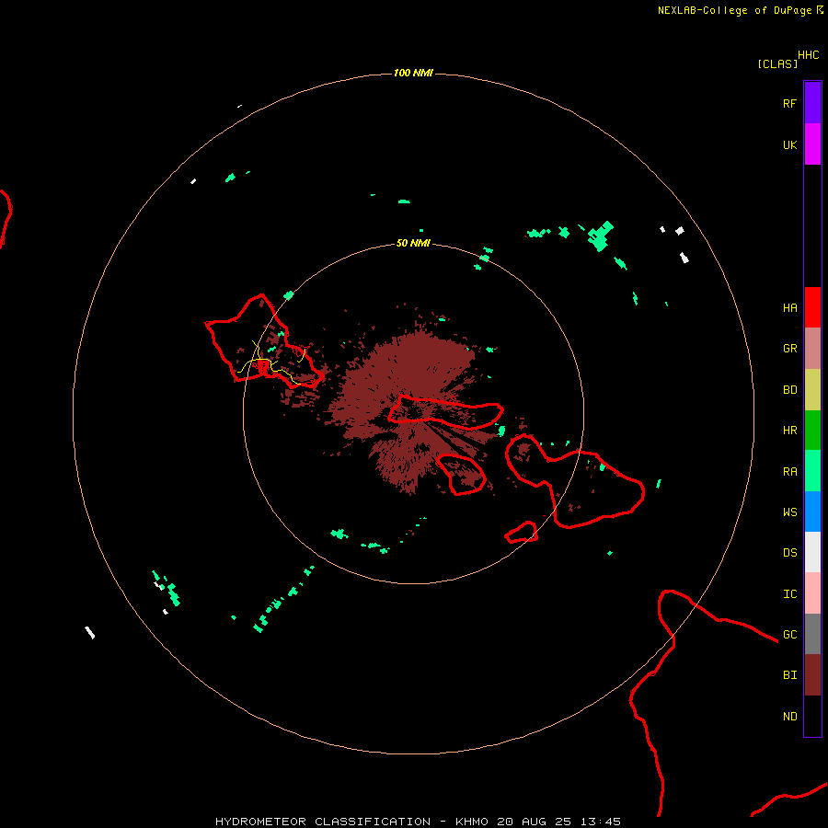The width and height of the screenshot is (828, 828).
Task: Click the IC pink legend swatch
Action: pyautogui.click(x=812, y=593)
